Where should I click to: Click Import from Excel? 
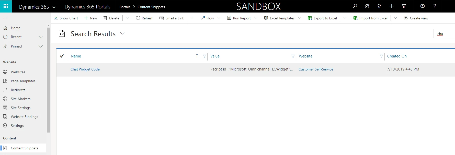[370, 18]
